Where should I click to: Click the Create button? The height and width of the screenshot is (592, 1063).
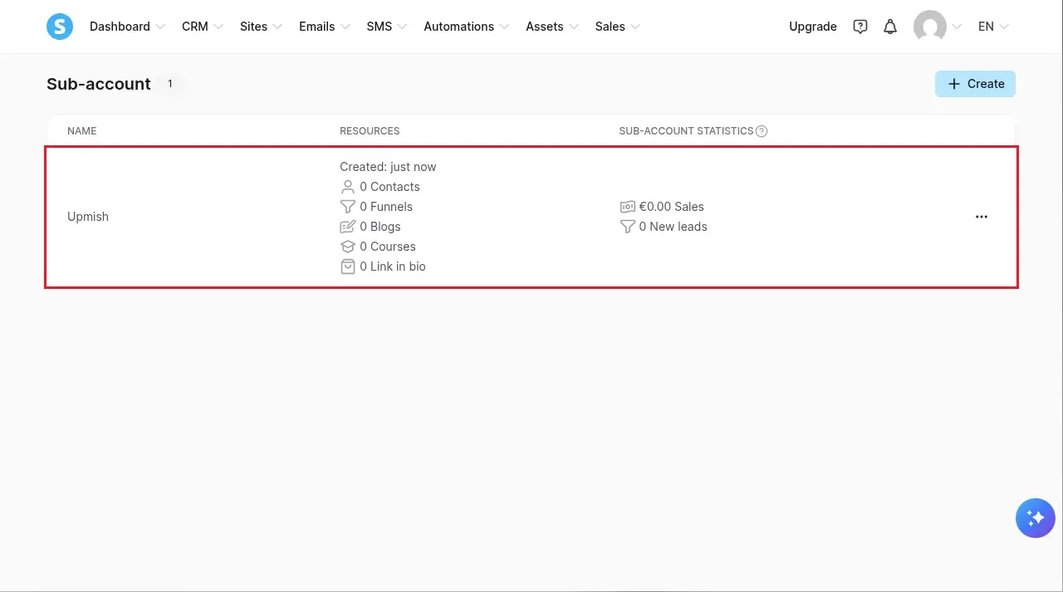coord(975,84)
